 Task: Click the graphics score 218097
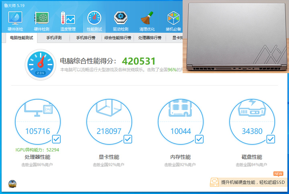pos(109,131)
